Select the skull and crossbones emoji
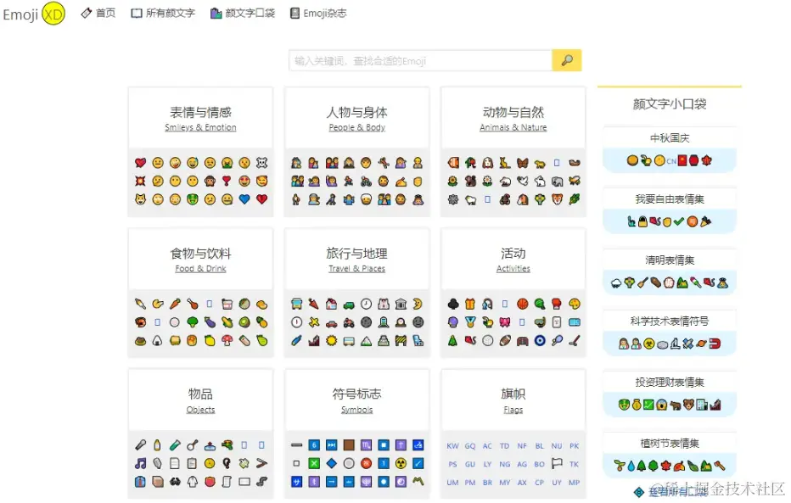The height and width of the screenshot is (503, 791). click(x=261, y=162)
